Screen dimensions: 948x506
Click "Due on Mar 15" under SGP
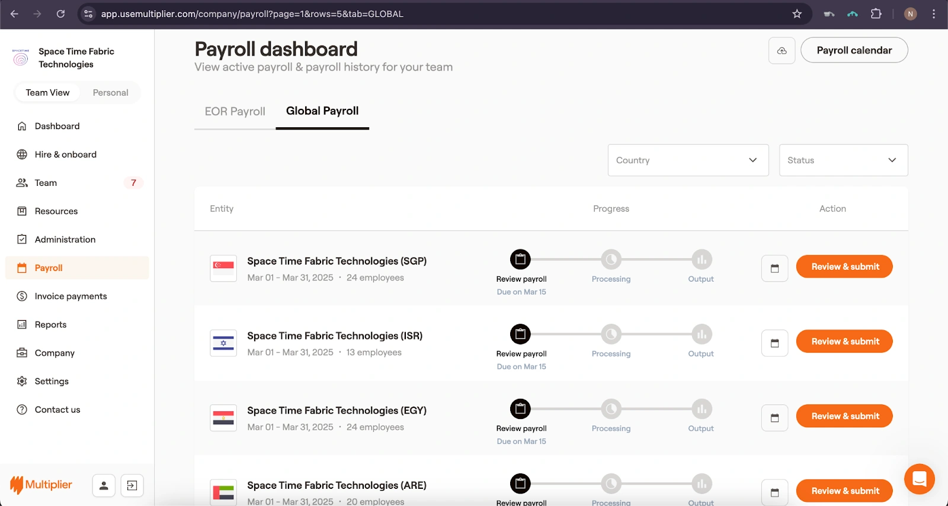pyautogui.click(x=521, y=292)
